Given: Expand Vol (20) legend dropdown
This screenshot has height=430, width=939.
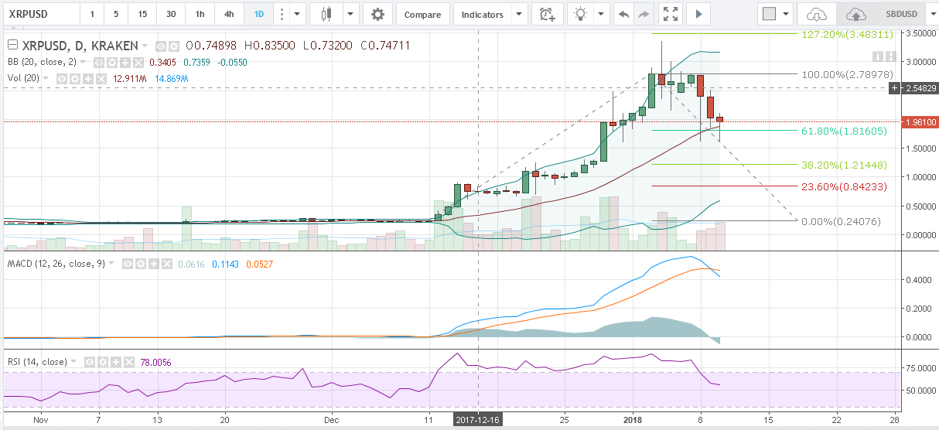Looking at the screenshot, I should [x=46, y=79].
